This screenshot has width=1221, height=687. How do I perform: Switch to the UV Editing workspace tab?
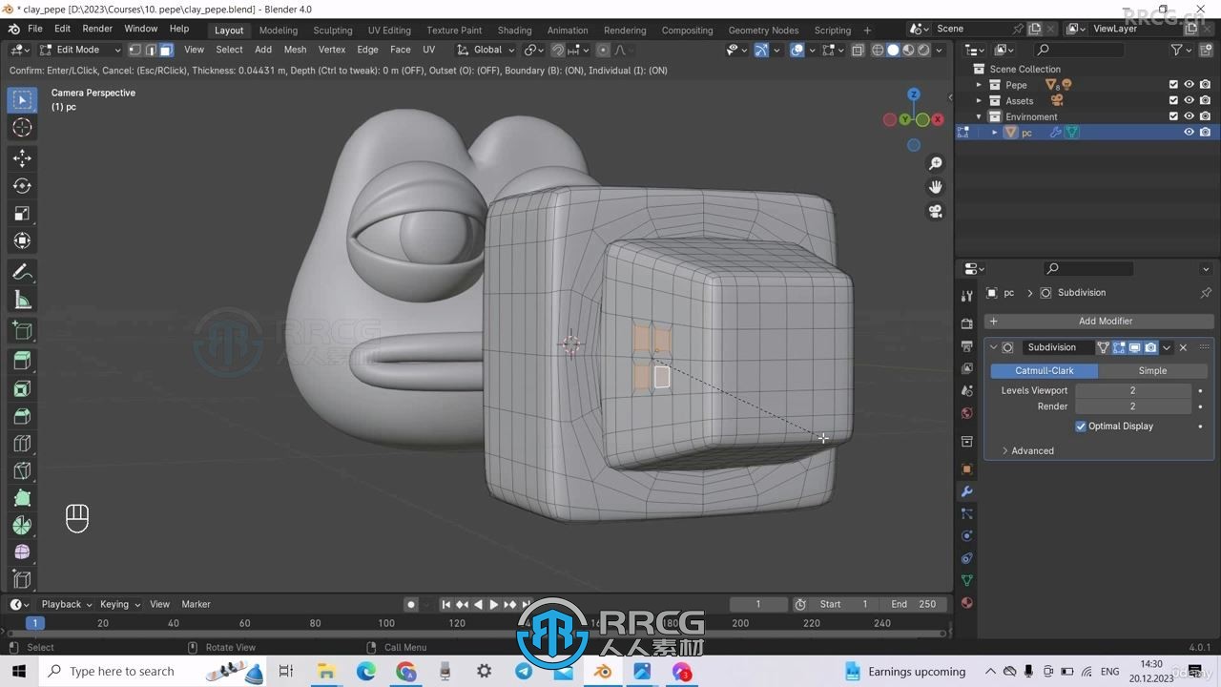coord(389,30)
